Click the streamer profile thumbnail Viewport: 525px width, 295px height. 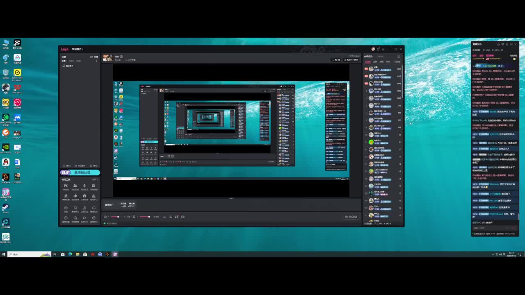(x=107, y=58)
